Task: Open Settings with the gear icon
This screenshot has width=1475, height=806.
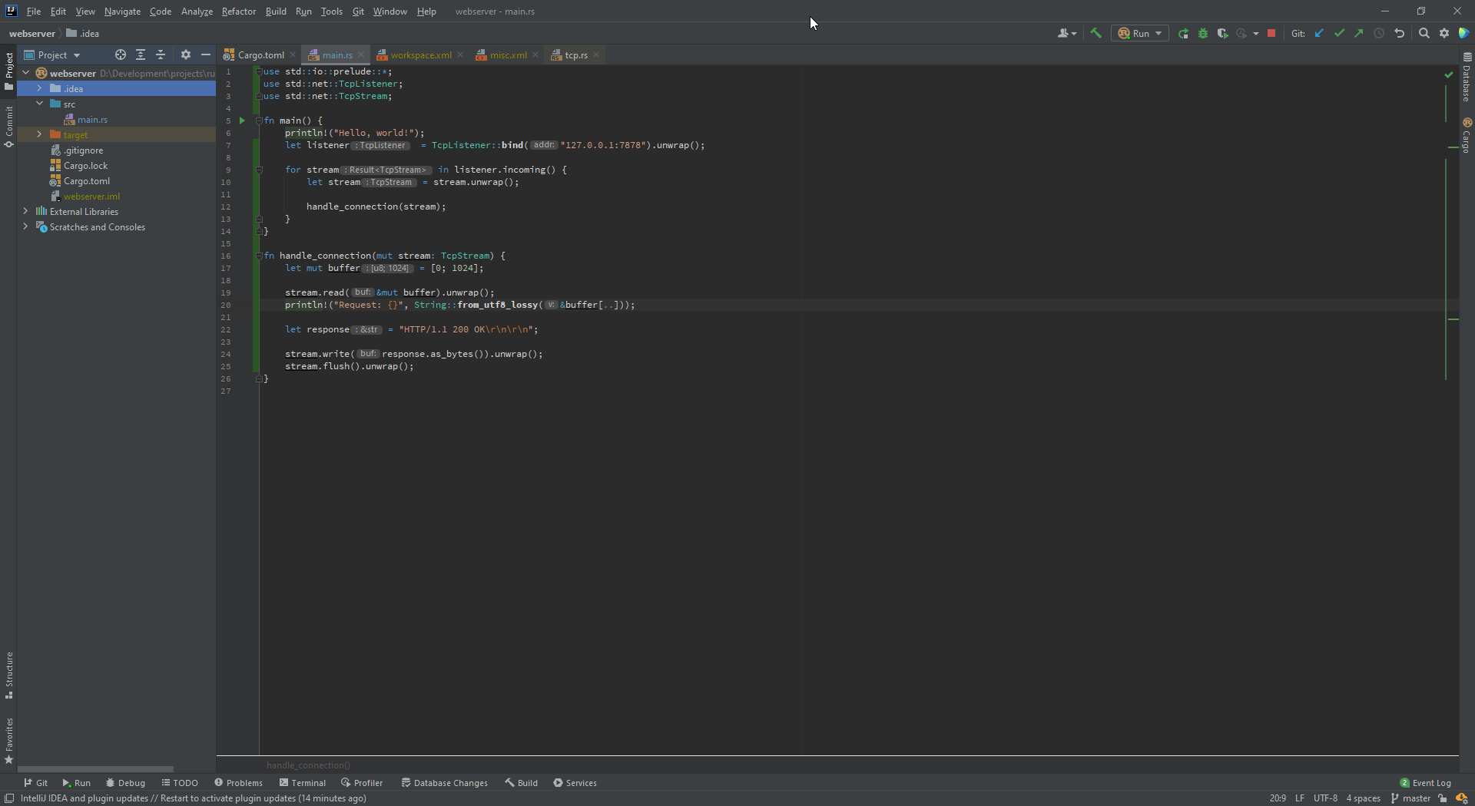Action: click(x=1444, y=33)
